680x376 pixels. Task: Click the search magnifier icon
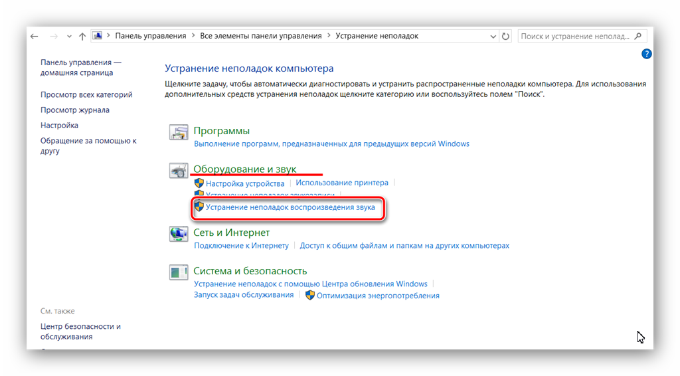tap(638, 37)
